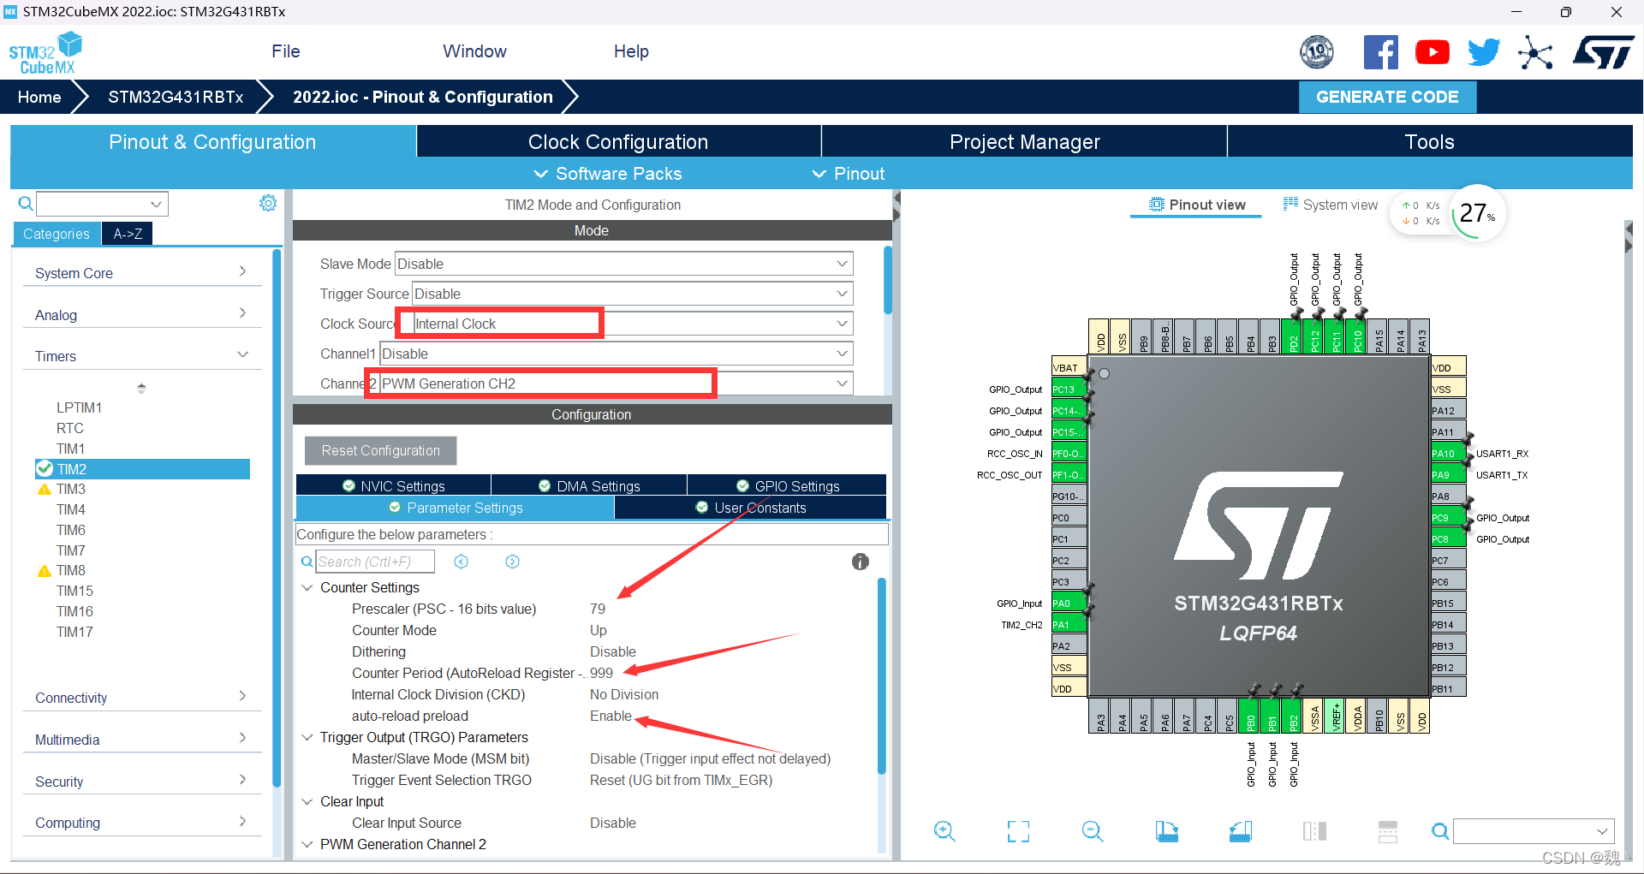
Task: Zoom out of the chip pinout
Action: tap(1093, 830)
